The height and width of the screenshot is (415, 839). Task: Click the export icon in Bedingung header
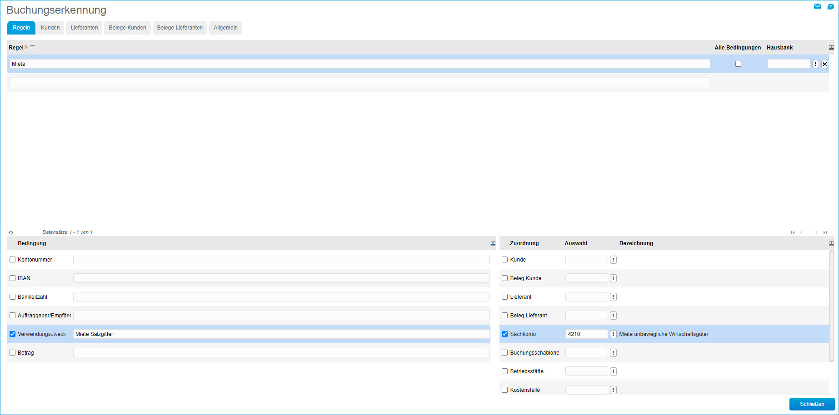coord(493,243)
